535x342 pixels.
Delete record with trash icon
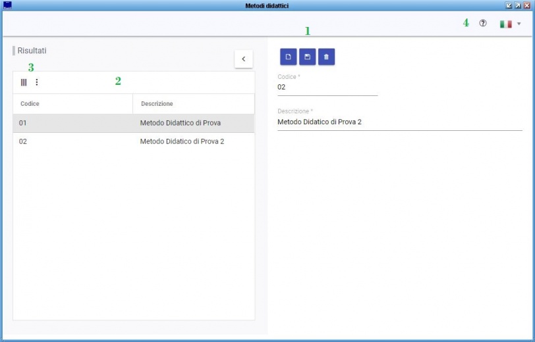(326, 57)
